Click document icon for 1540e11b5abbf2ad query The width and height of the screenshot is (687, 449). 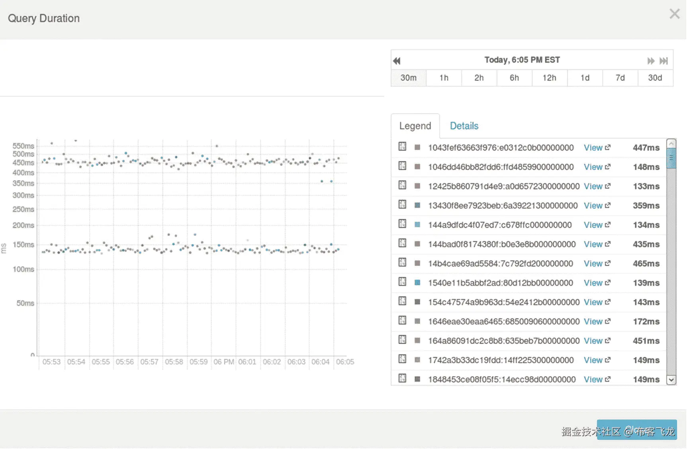402,282
